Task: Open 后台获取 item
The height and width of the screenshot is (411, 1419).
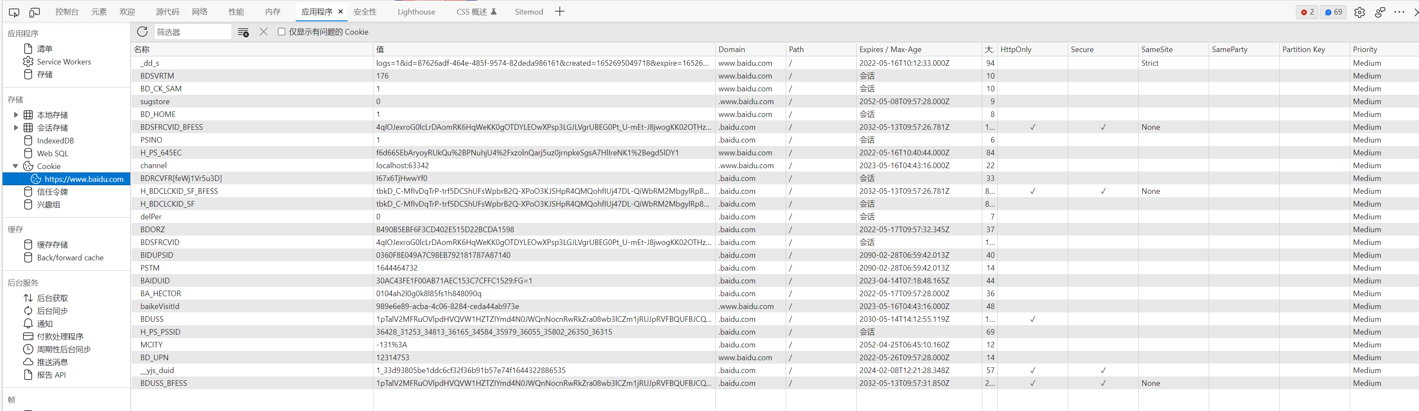Action: tap(52, 298)
